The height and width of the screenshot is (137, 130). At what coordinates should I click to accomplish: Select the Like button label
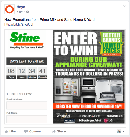coord(12,131)
